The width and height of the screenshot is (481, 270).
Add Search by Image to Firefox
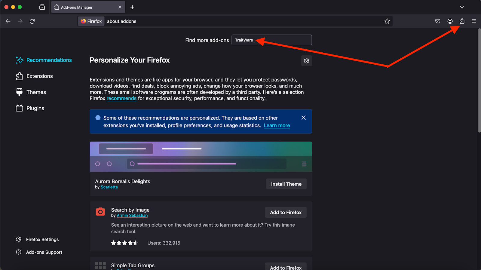[x=286, y=212]
